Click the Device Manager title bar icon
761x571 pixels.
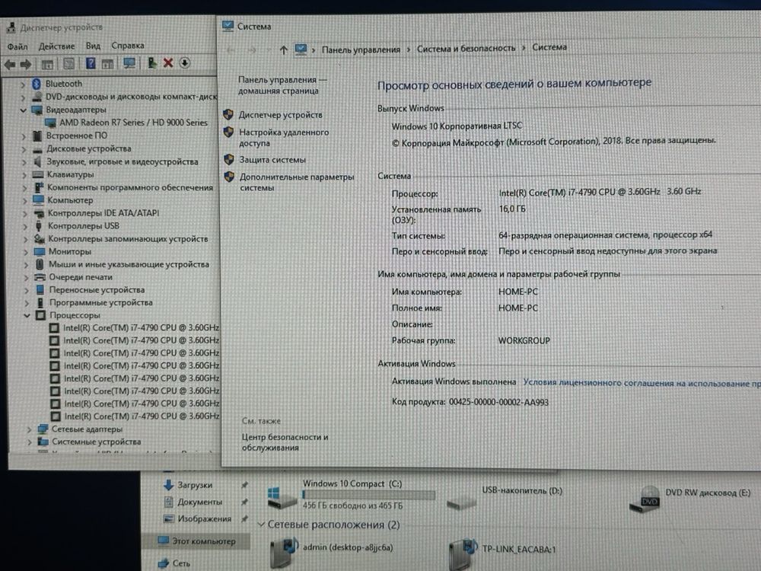tap(11, 27)
